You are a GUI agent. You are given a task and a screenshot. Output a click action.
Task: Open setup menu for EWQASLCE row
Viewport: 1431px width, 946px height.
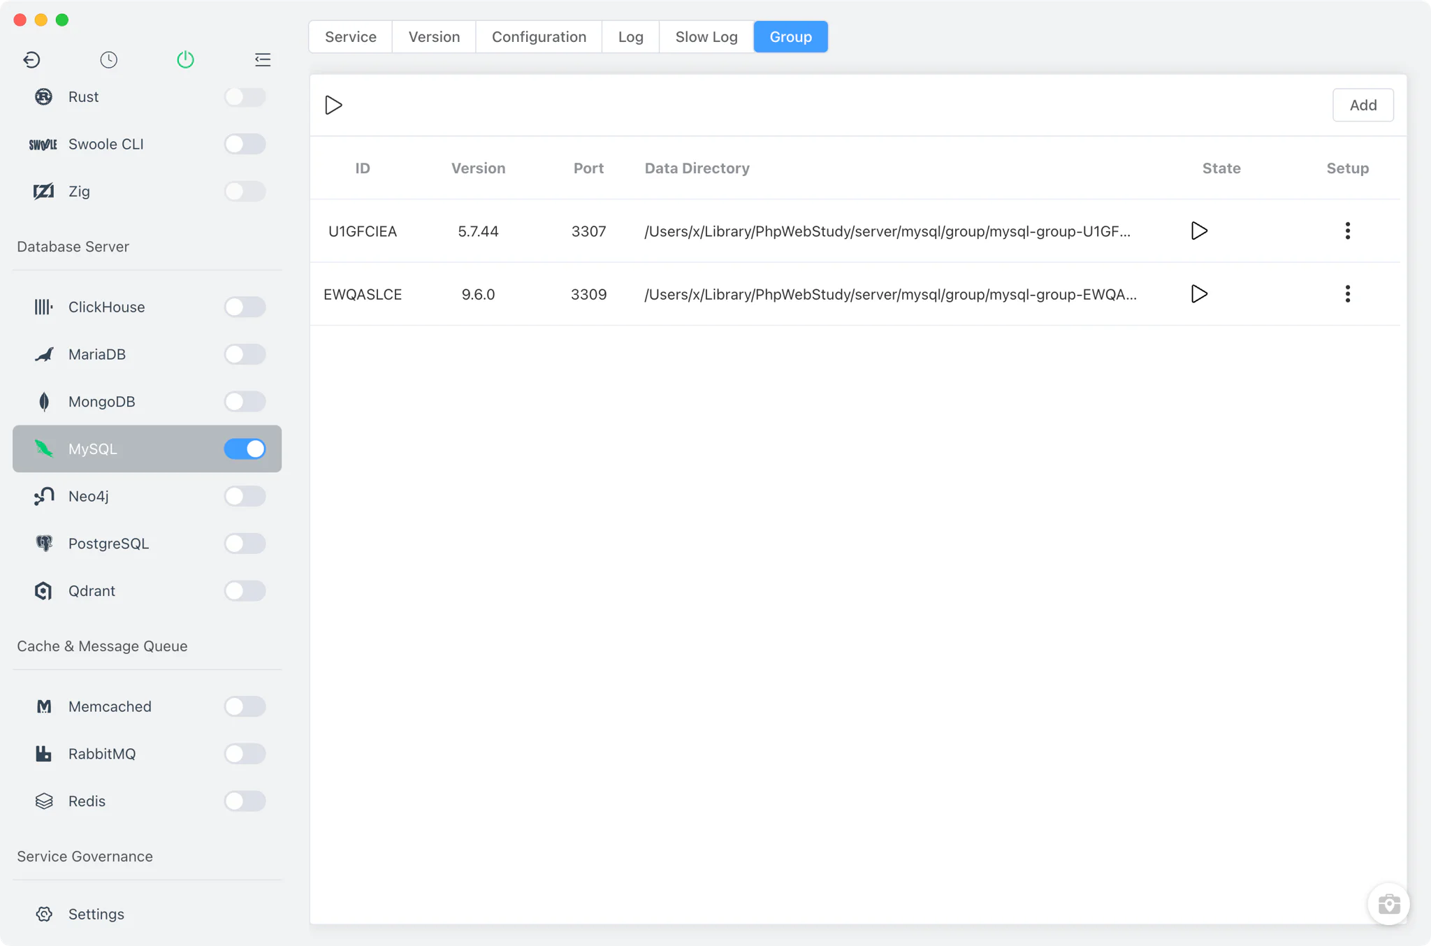pyautogui.click(x=1347, y=294)
